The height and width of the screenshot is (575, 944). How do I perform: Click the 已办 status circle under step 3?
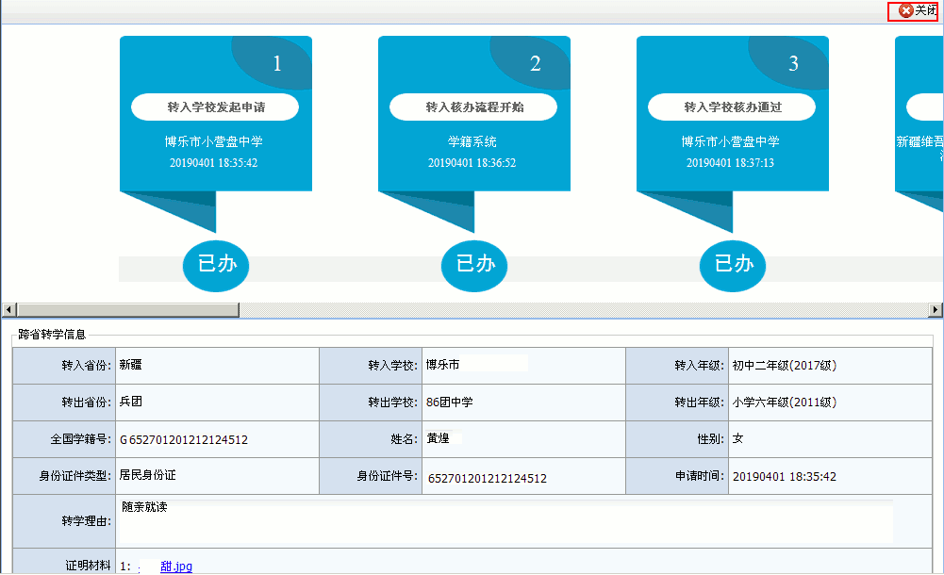733,265
